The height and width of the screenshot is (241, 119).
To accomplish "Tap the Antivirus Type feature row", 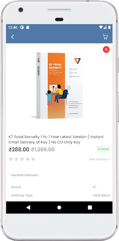I will point(59,195).
